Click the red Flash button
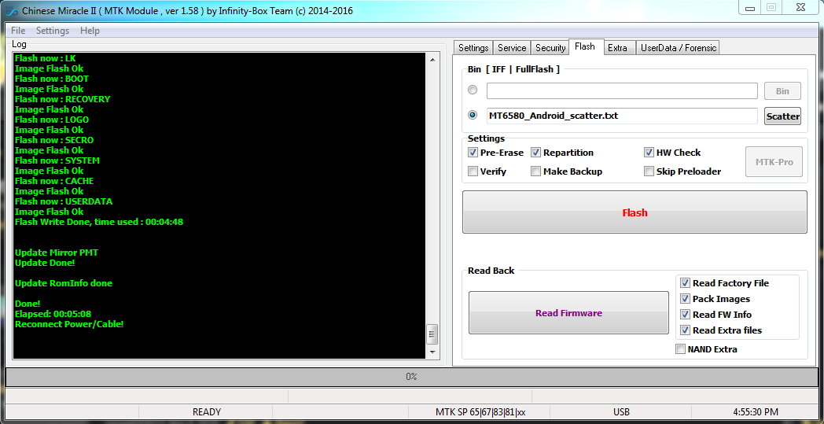Image resolution: width=824 pixels, height=424 pixels. click(635, 212)
